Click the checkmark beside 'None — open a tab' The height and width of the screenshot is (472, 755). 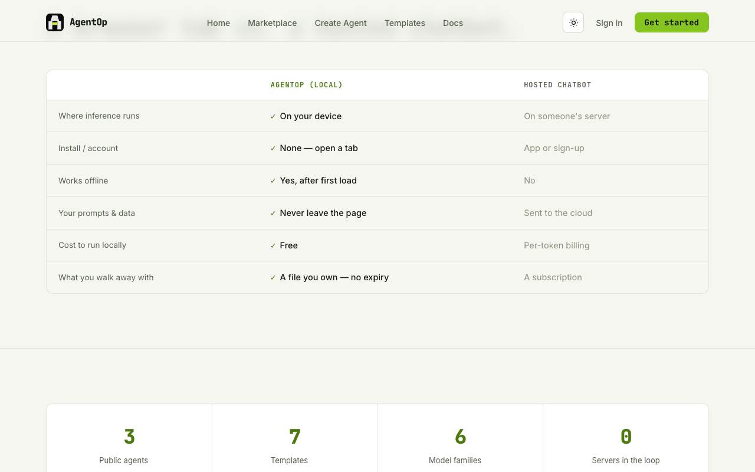[273, 149]
